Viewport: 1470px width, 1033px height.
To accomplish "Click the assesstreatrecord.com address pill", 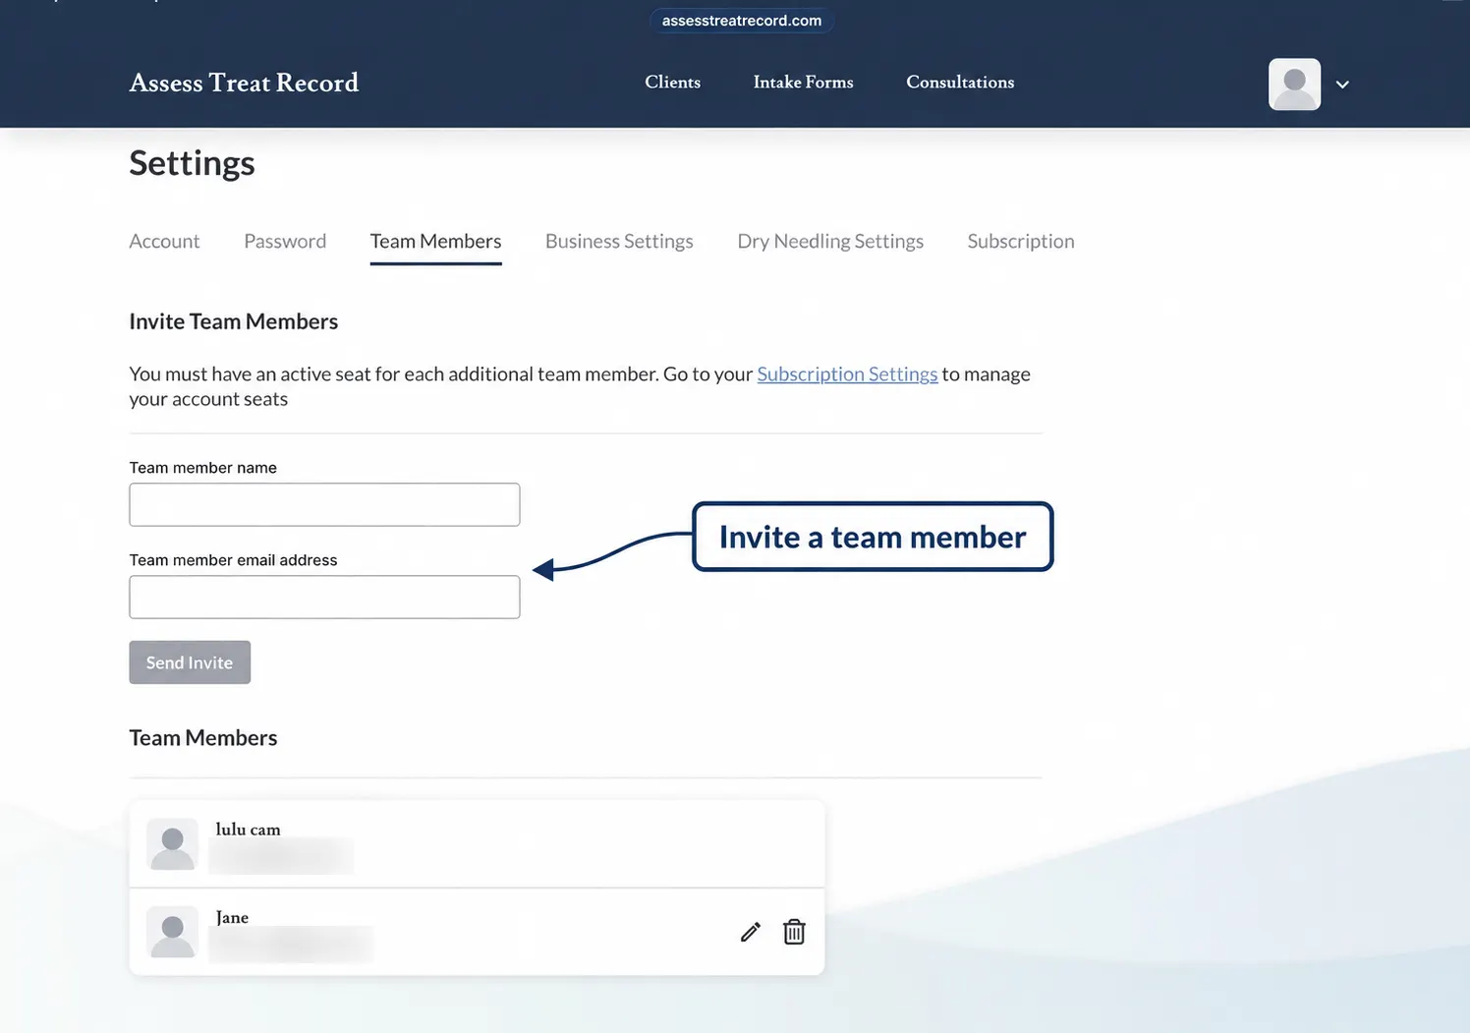I will 742,21.
